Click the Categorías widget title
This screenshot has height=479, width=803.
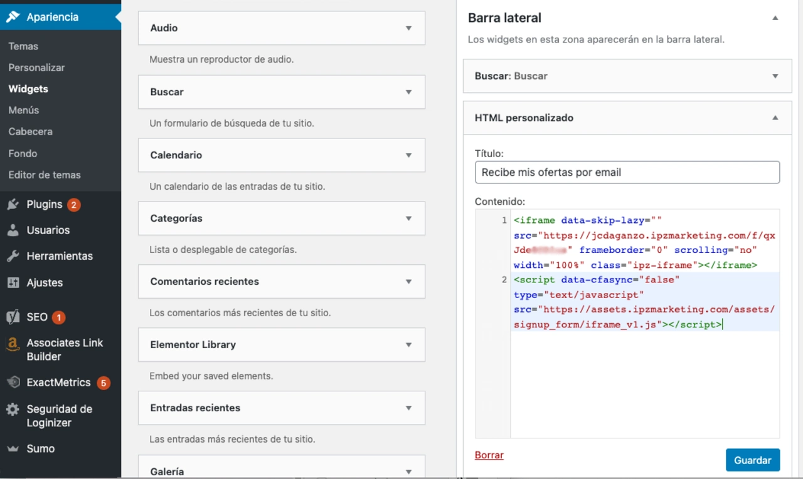[176, 219]
